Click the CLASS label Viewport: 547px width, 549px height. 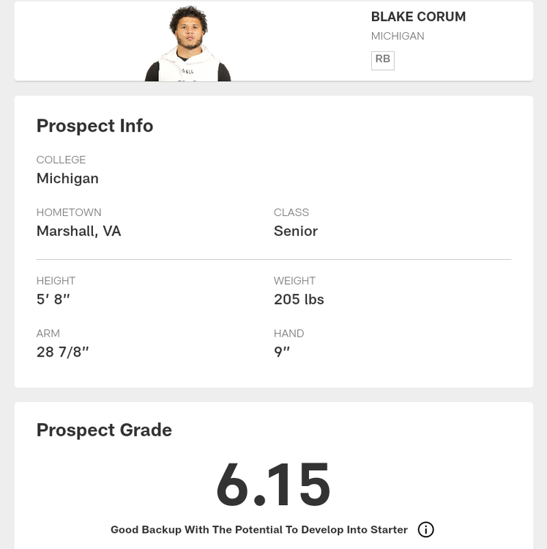click(291, 212)
